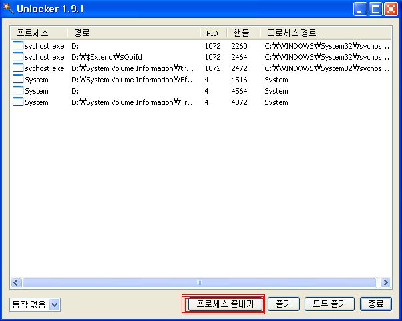The image size is (402, 321).
Task: Select icon of svchost.exe row with handle 2260
Action: point(18,45)
